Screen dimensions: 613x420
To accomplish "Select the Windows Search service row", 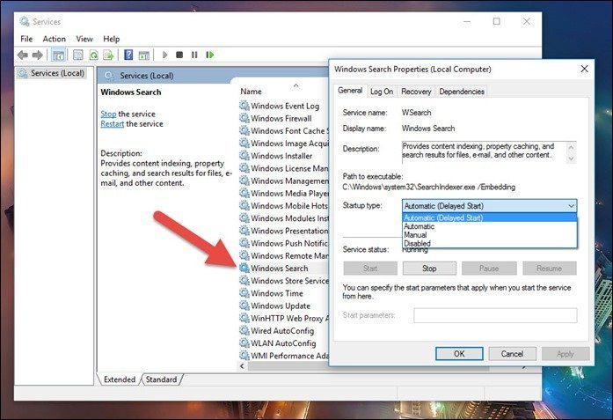I will pyautogui.click(x=284, y=269).
